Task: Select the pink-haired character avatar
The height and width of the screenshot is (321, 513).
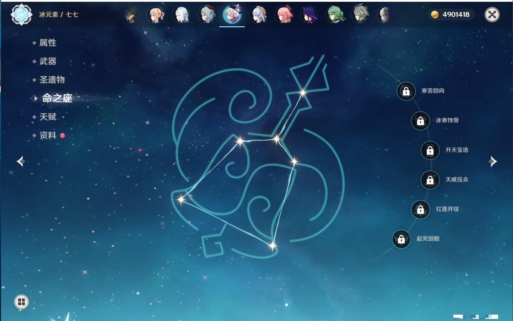Action: [x=284, y=15]
